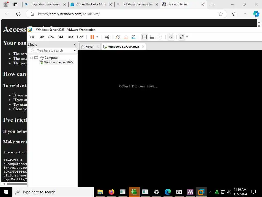Reload the page in Edge
262x197 pixels.
(x=18, y=14)
